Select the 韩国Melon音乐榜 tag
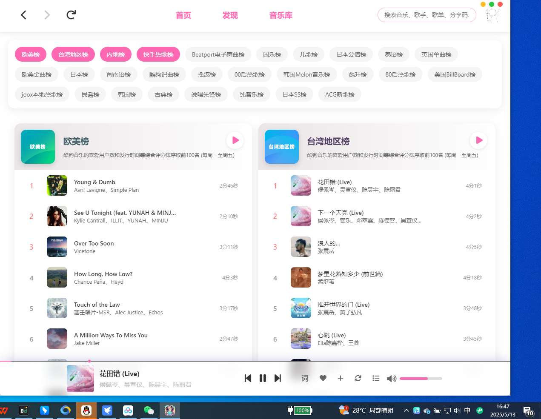This screenshot has width=541, height=419. point(307,74)
